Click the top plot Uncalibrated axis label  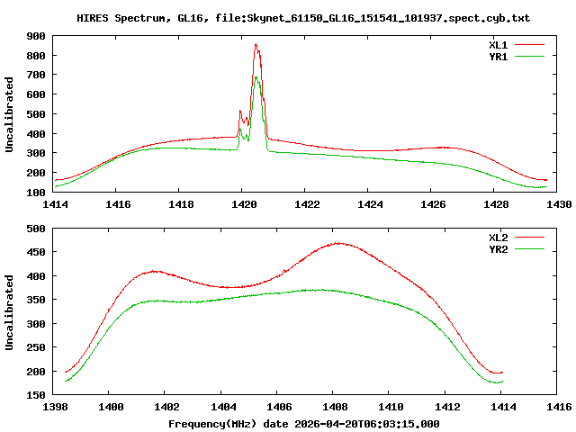coord(9,114)
